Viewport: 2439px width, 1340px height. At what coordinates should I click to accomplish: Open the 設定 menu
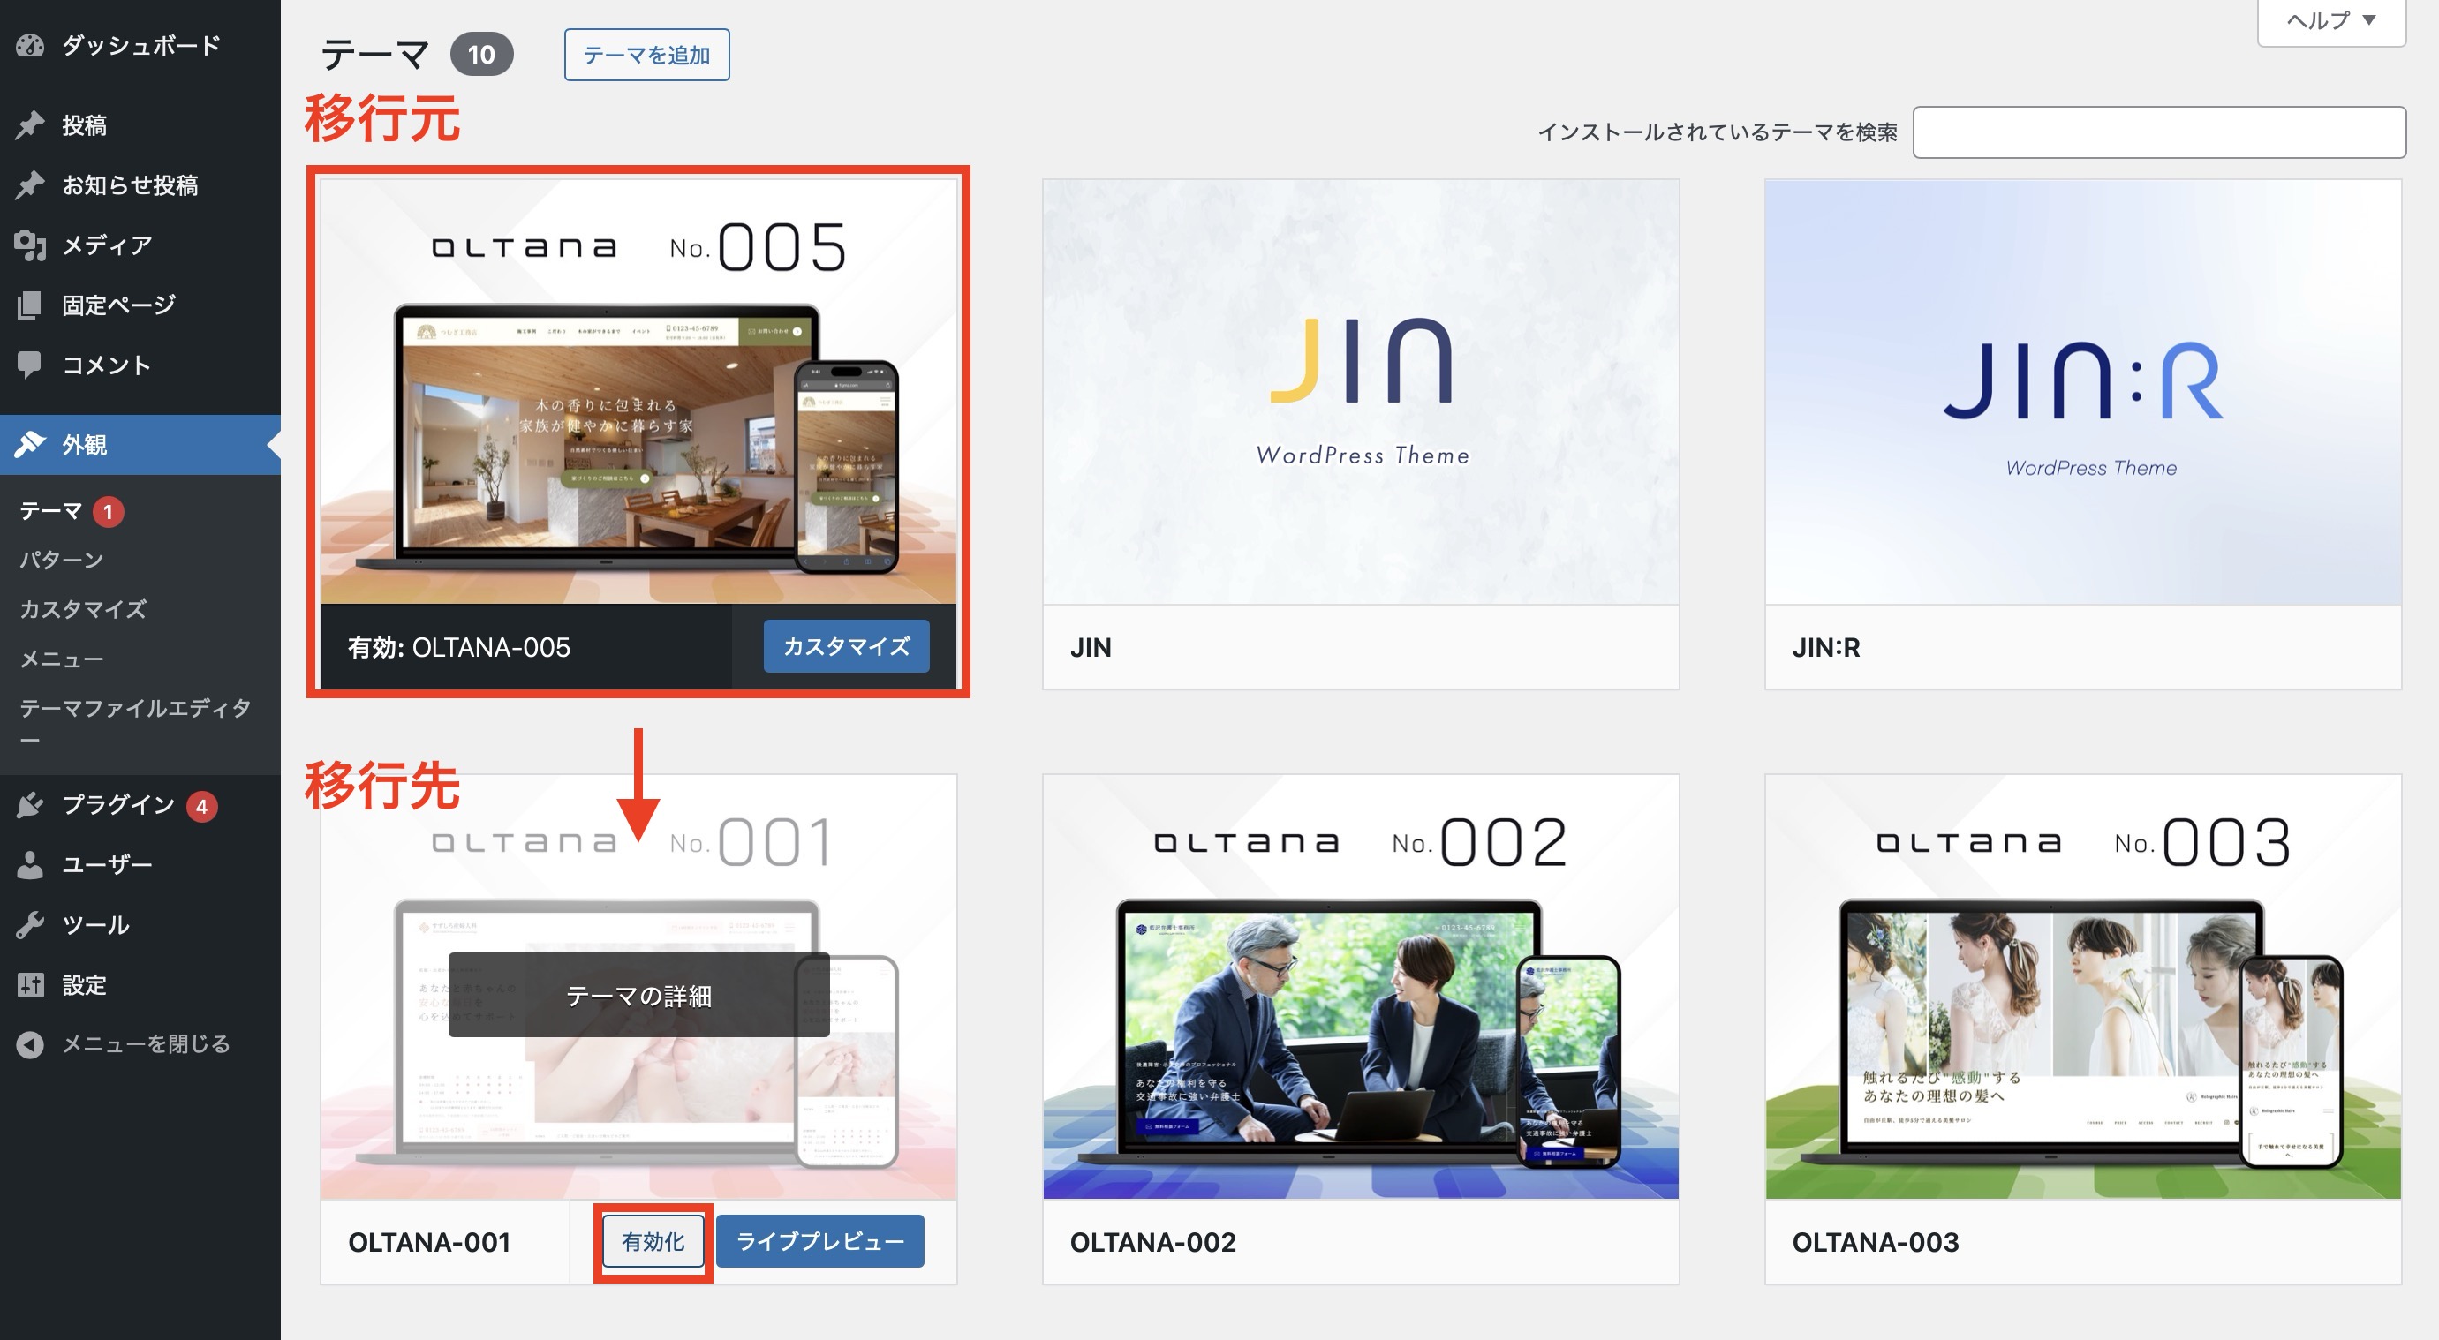click(x=140, y=984)
